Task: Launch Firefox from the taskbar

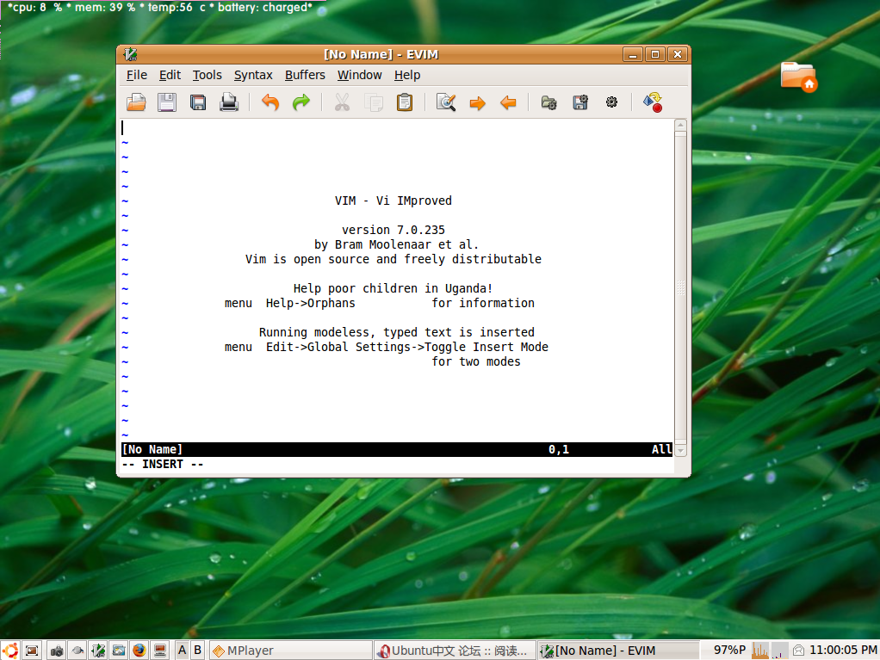Action: click(139, 651)
